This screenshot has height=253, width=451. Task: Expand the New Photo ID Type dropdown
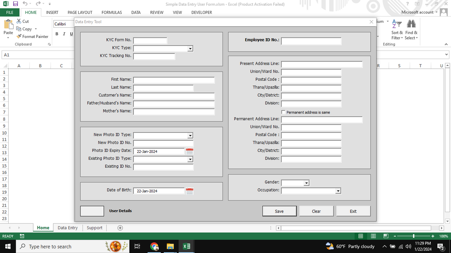click(x=190, y=135)
